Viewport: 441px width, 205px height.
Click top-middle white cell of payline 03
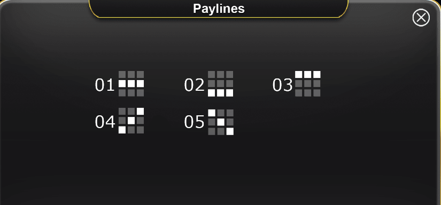tap(308, 74)
